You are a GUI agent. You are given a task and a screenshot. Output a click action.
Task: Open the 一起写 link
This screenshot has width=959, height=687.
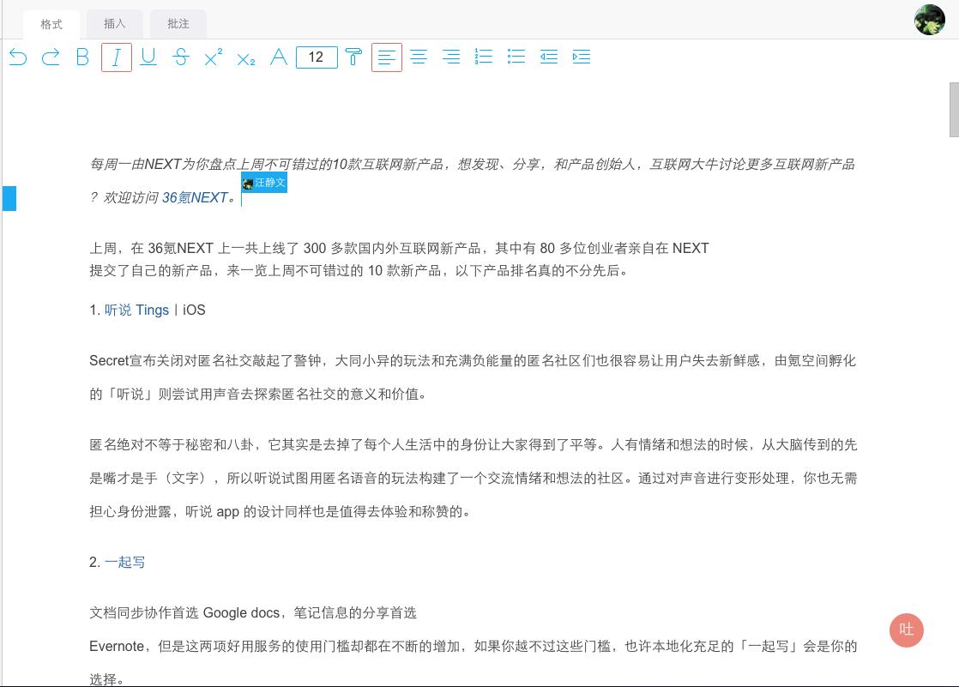pyautogui.click(x=124, y=562)
